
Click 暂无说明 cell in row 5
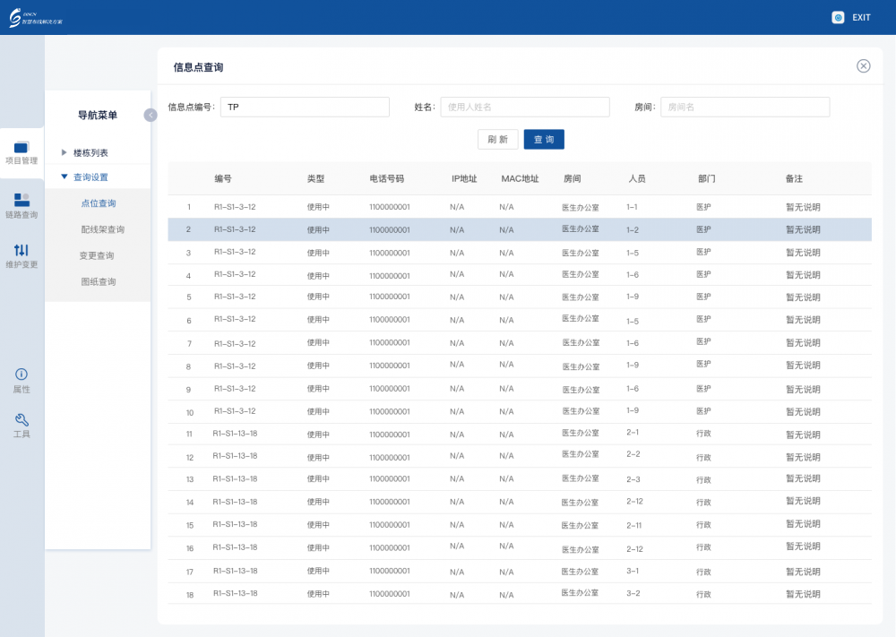pos(803,297)
